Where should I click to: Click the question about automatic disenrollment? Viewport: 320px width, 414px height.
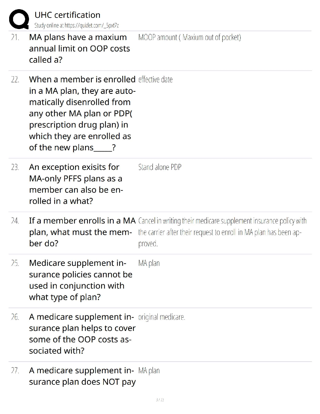82,113
